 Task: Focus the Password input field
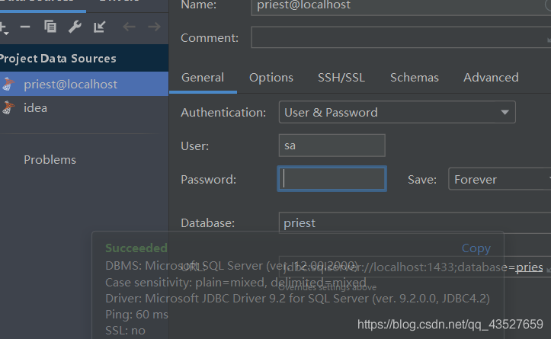[x=332, y=180]
